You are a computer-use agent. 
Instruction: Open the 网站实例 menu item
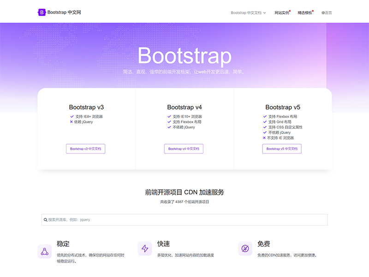click(281, 12)
